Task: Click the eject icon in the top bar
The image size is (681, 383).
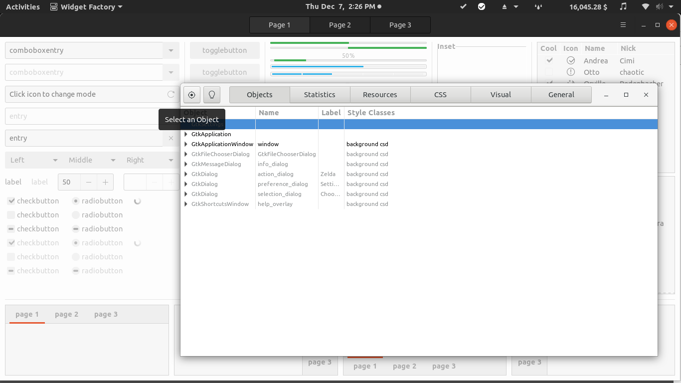Action: coord(505,7)
